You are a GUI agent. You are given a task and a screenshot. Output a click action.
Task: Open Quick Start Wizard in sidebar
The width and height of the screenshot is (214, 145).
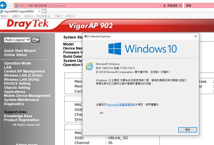[x=20, y=51]
